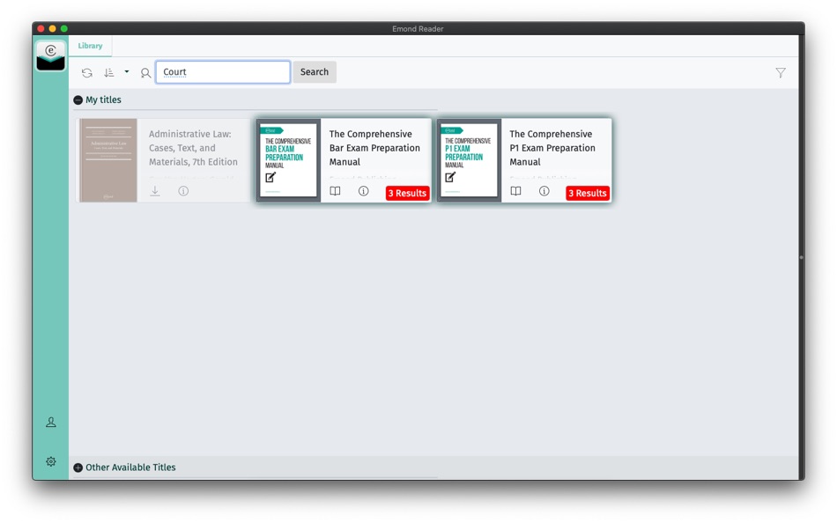Open the filter funnel icon
The width and height of the screenshot is (837, 523).
[x=781, y=73]
